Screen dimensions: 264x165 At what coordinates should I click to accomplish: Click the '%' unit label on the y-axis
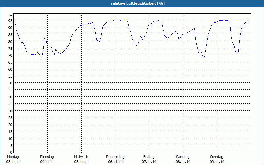tap(11, 15)
